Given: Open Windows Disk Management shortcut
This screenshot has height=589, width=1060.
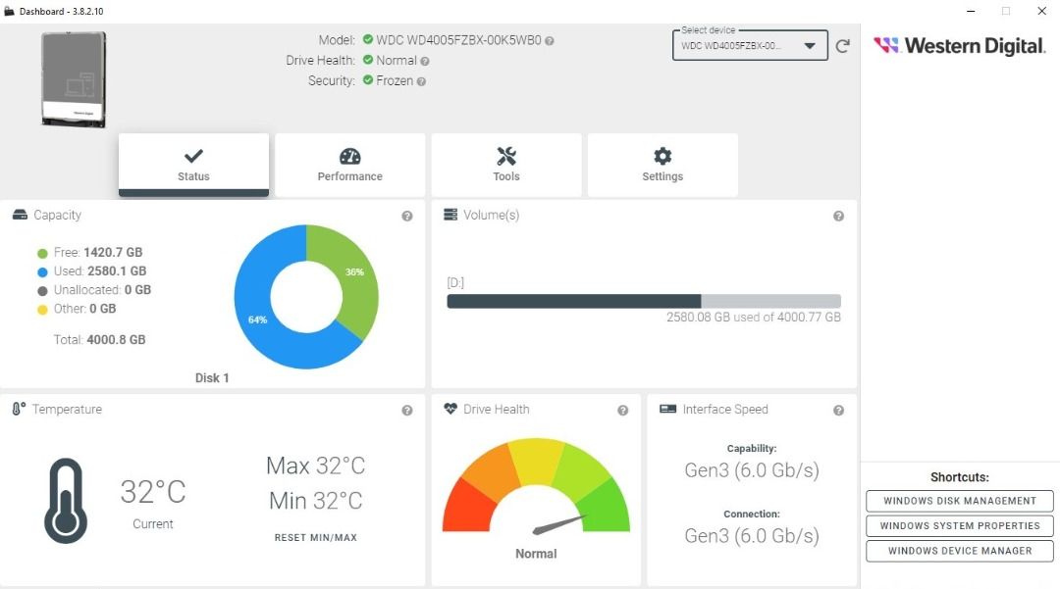Looking at the screenshot, I should click(959, 501).
